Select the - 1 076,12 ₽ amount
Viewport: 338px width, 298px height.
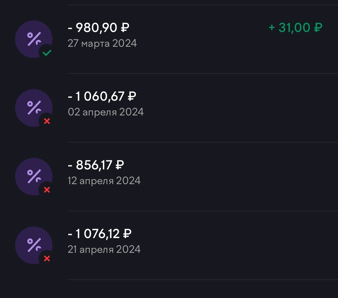click(x=100, y=234)
